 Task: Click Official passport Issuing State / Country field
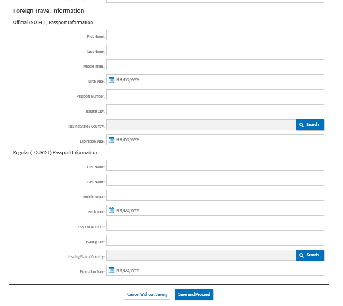(x=201, y=125)
